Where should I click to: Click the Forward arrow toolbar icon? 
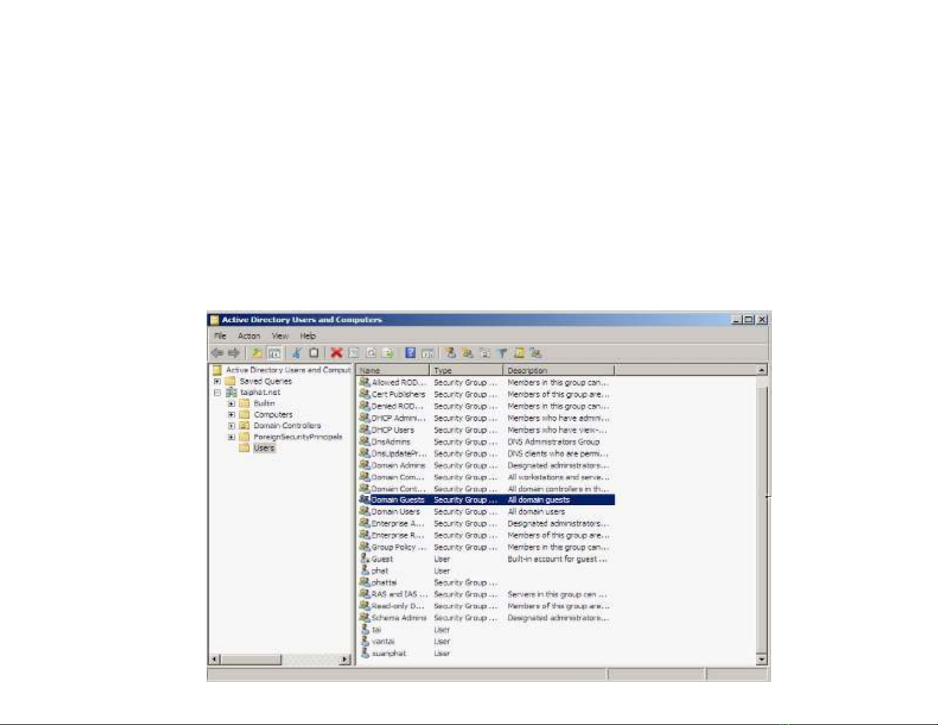tap(234, 353)
